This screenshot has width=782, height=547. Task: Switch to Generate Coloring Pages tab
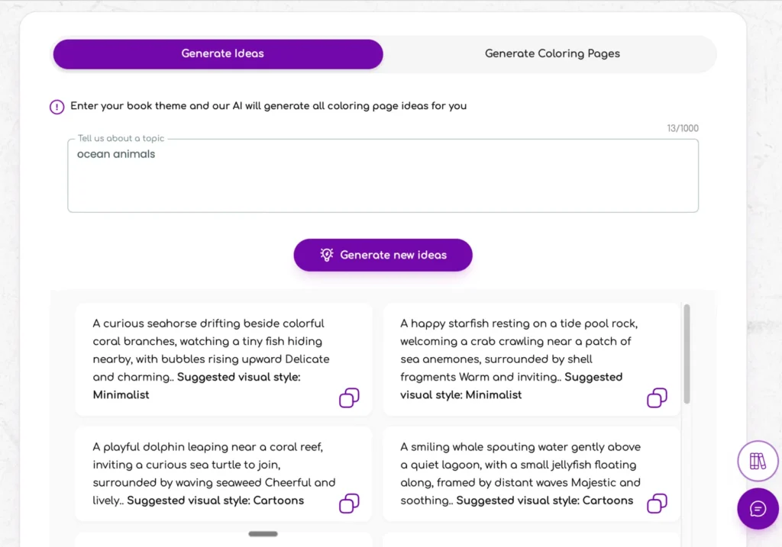point(552,54)
